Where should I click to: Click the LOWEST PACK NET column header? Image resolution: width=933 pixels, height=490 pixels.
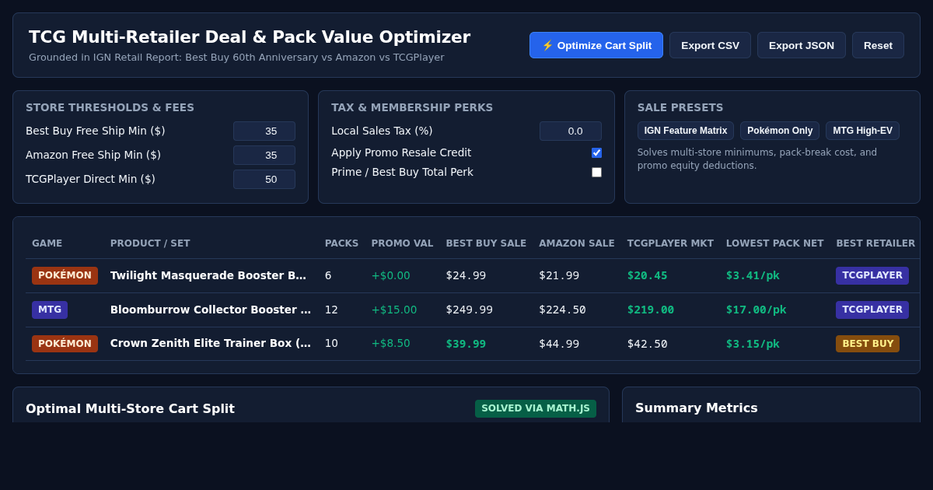(774, 243)
